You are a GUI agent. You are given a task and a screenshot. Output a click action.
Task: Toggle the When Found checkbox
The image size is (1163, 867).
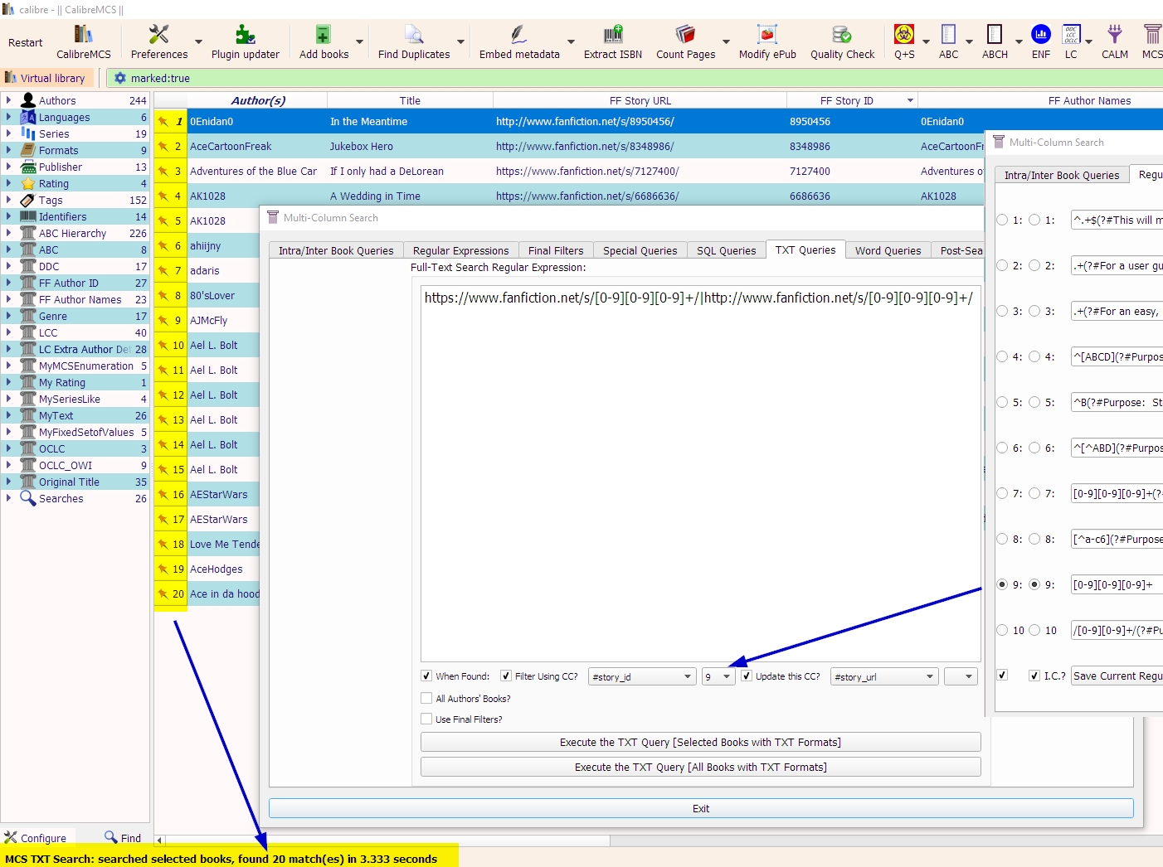coord(426,676)
